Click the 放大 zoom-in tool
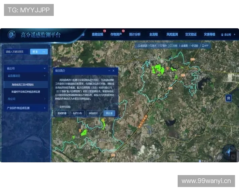The image size is (239, 191). [153, 45]
